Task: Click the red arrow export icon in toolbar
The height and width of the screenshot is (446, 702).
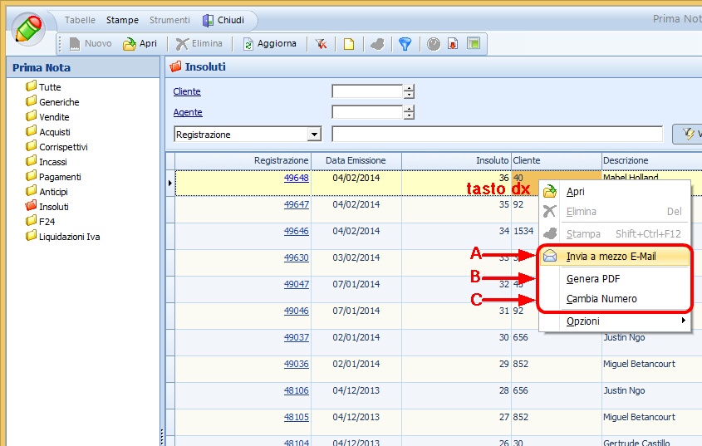Action: pyautogui.click(x=453, y=44)
